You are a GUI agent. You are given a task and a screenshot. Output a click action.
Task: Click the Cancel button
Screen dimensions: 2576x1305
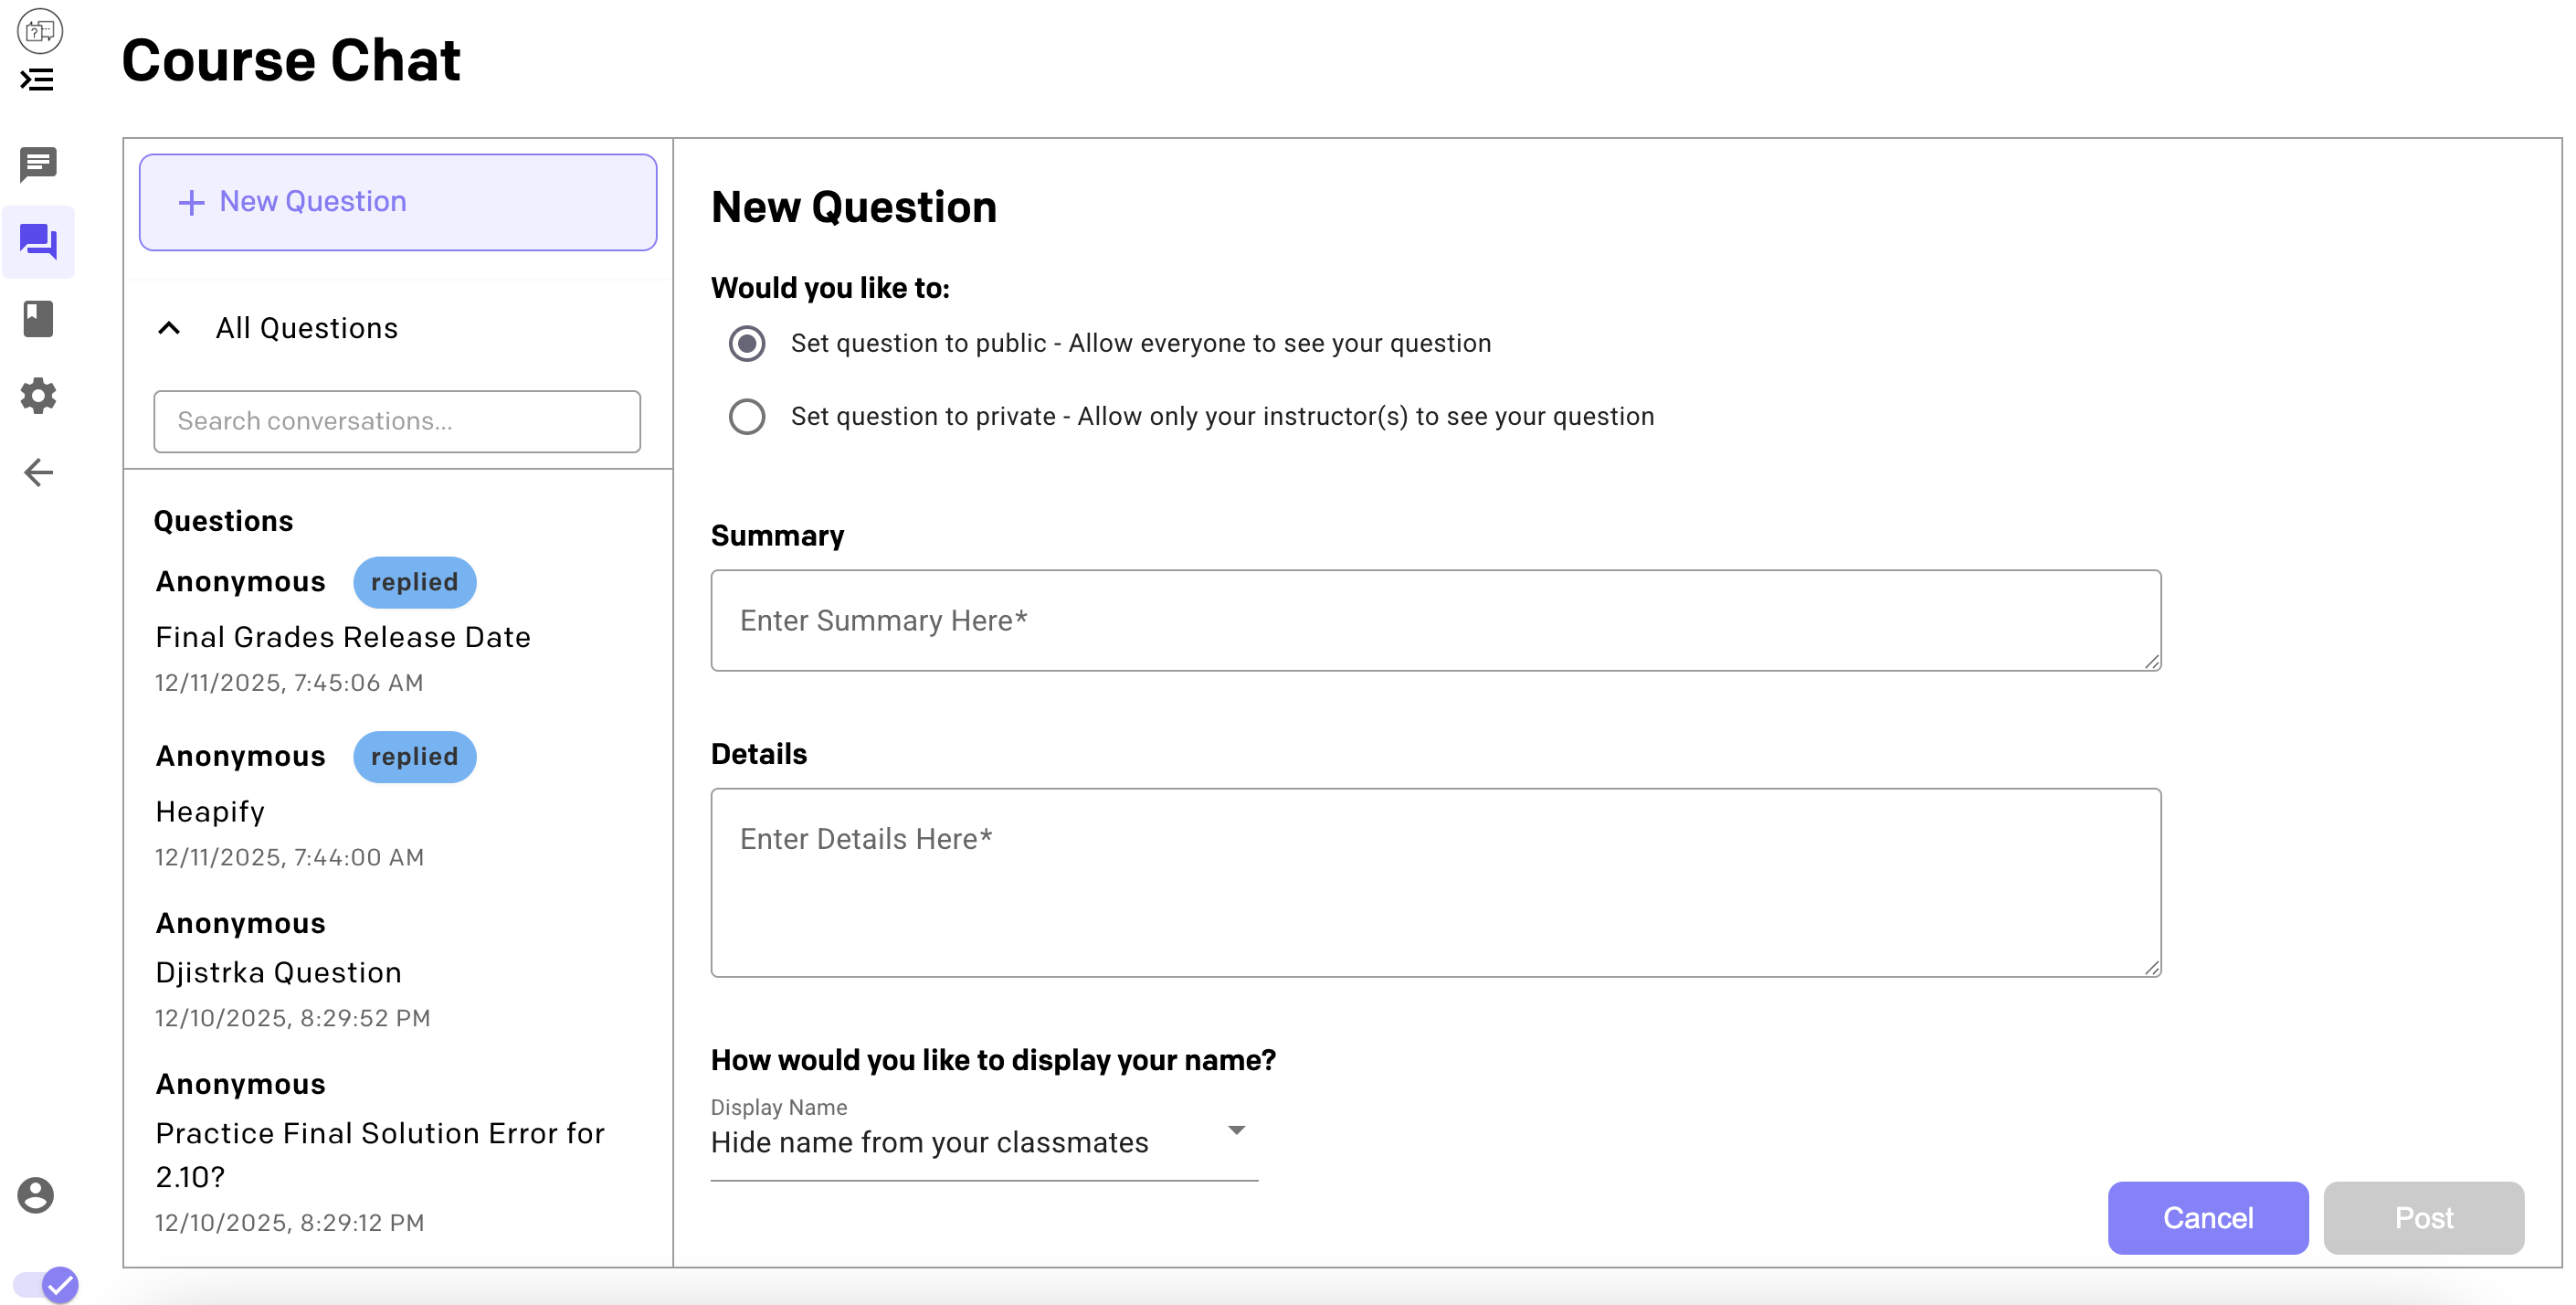coord(2207,1217)
